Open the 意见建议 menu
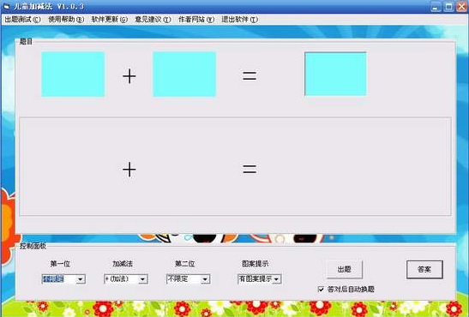The height and width of the screenshot is (317, 469). coord(153,20)
